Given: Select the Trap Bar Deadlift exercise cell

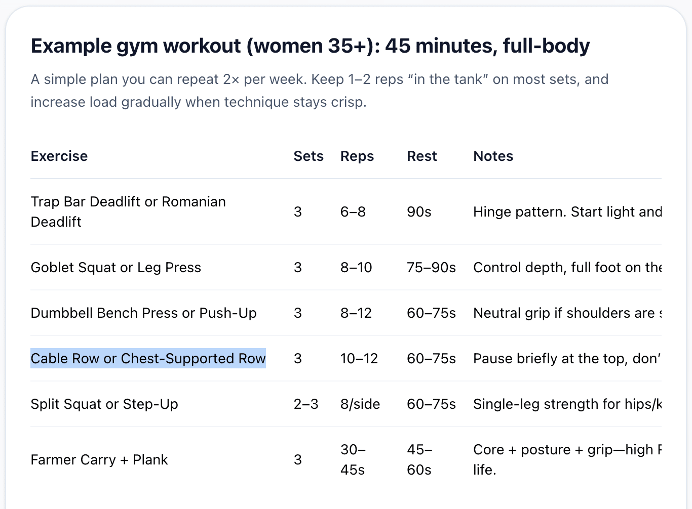Looking at the screenshot, I should (x=128, y=211).
